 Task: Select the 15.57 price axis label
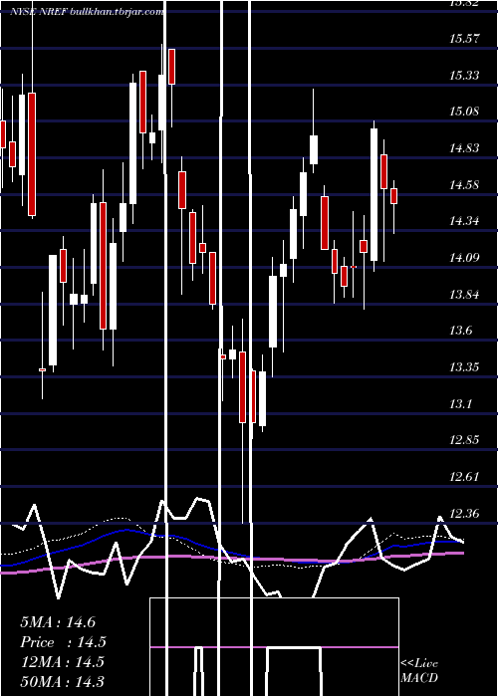click(465, 39)
